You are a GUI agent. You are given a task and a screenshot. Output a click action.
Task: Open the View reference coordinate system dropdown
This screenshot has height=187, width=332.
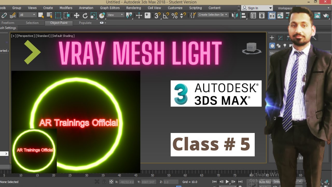115,15
